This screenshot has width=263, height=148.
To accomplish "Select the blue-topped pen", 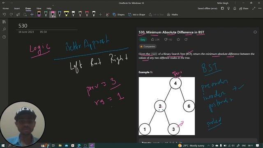I will tap(60, 14).
